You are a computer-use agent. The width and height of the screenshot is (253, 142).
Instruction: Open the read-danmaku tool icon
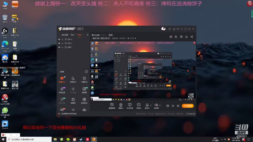tap(84, 90)
